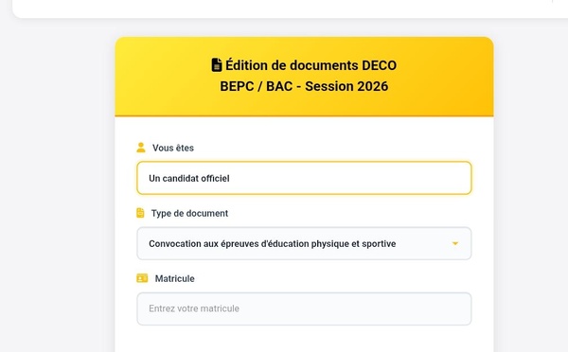The image size is (568, 352).
Task: Open the Convocation aux épreuves document type dropdown
Action: tap(304, 243)
